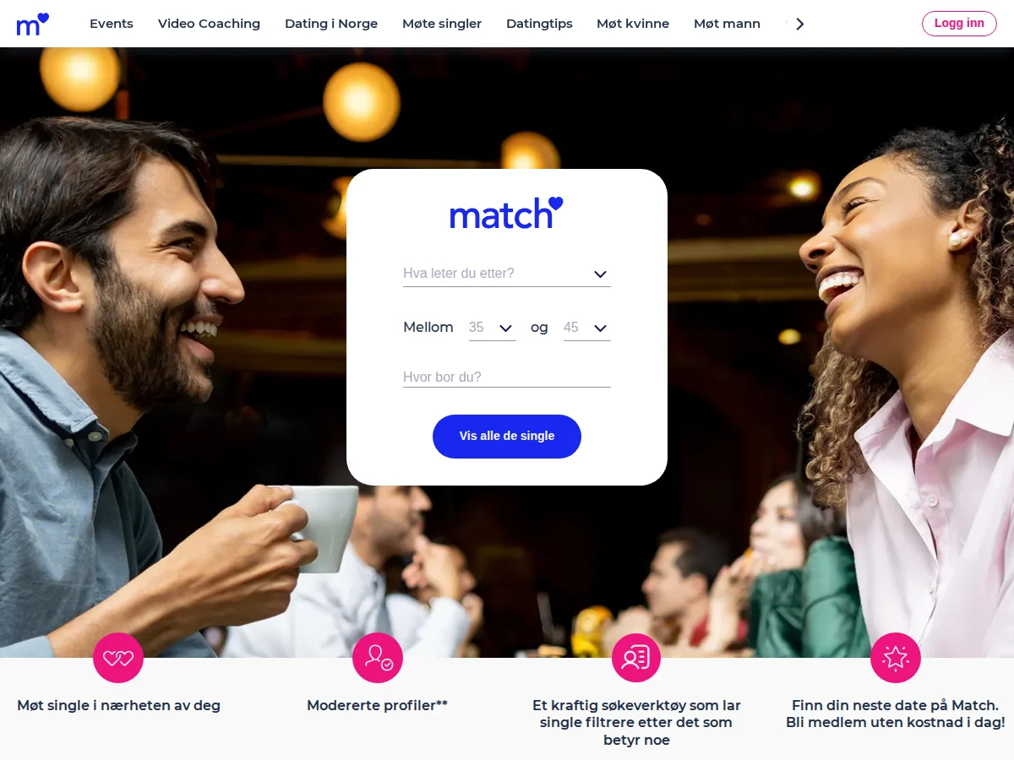Select Møte singler in navigation
Viewport: 1014px width, 760px height.
(x=442, y=24)
